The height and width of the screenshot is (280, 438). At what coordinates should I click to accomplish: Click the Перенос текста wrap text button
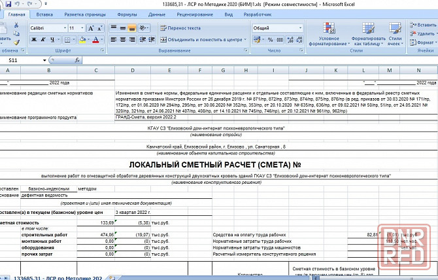tap(180, 28)
